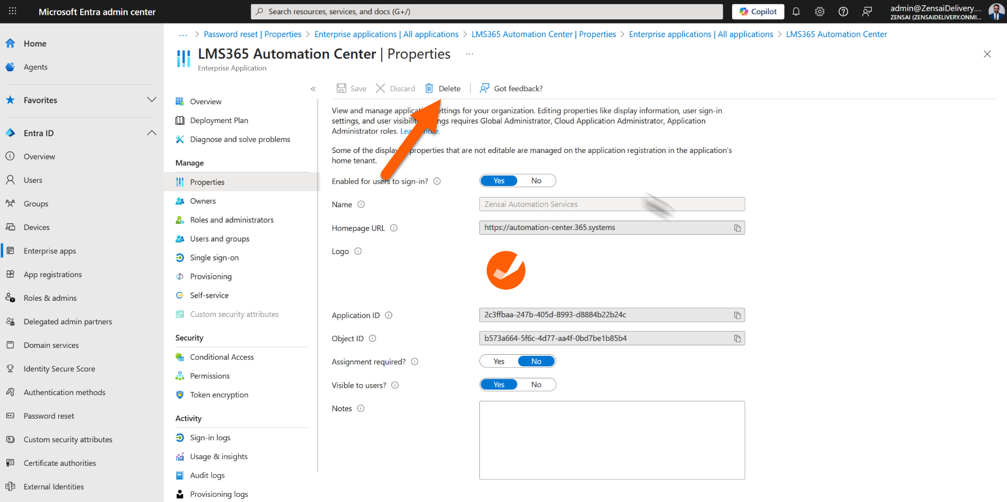Show info tooltip for Notes
Image resolution: width=1007 pixels, height=502 pixels.
(360, 408)
